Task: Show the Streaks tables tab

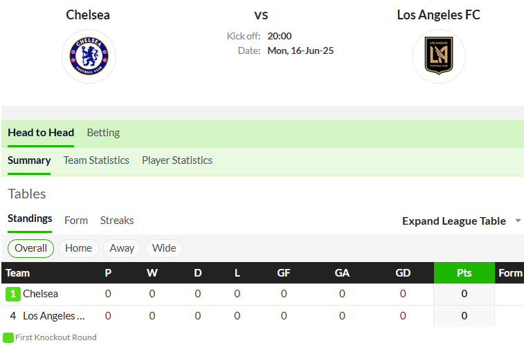Action: [117, 221]
